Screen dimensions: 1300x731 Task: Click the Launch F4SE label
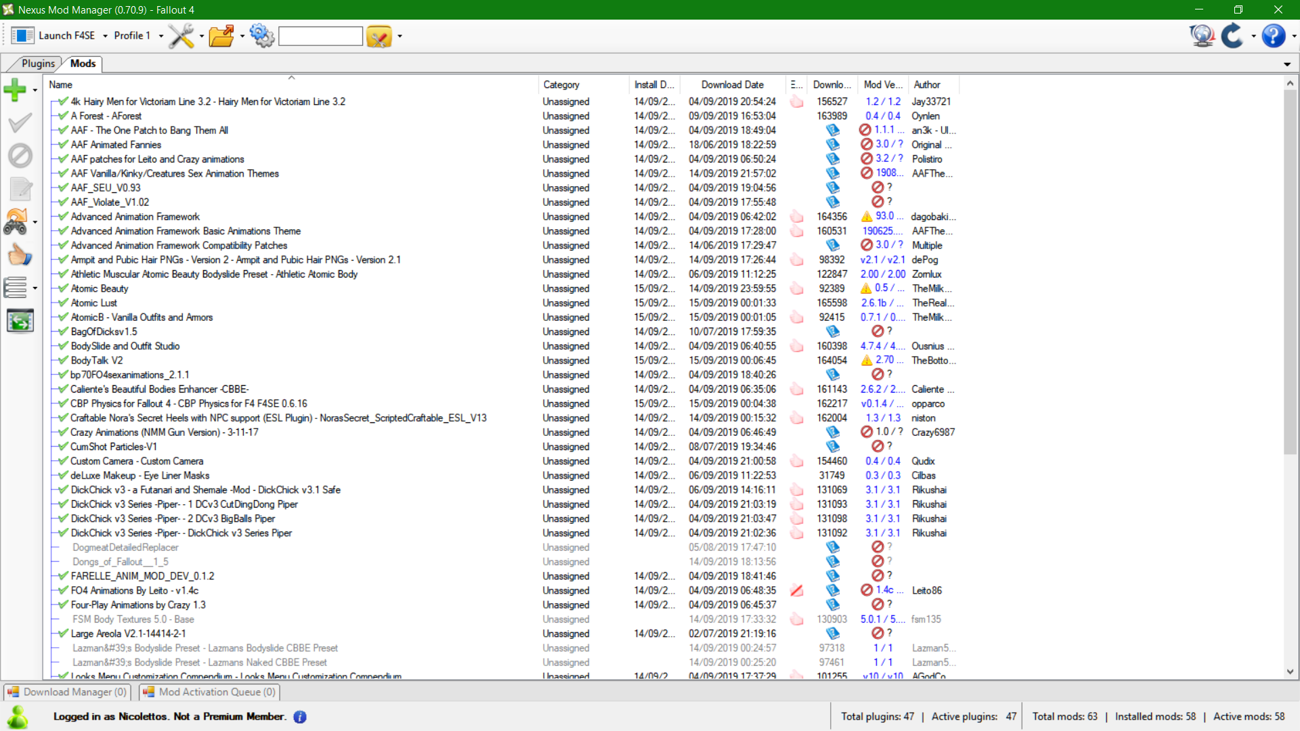tap(66, 36)
